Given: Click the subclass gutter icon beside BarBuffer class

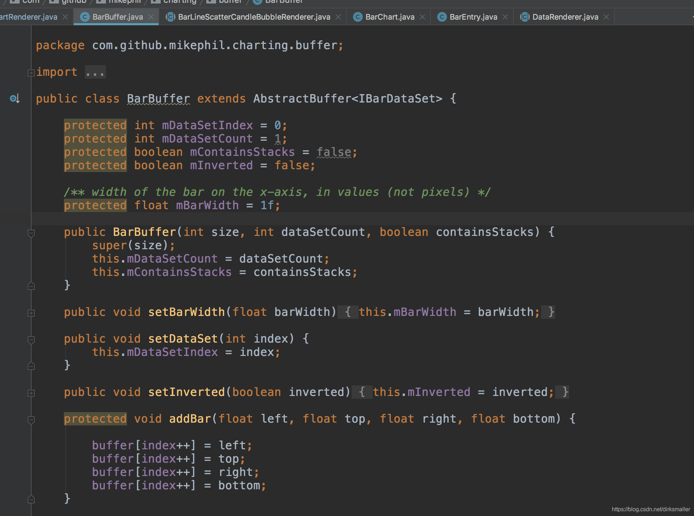Looking at the screenshot, I should click(14, 99).
